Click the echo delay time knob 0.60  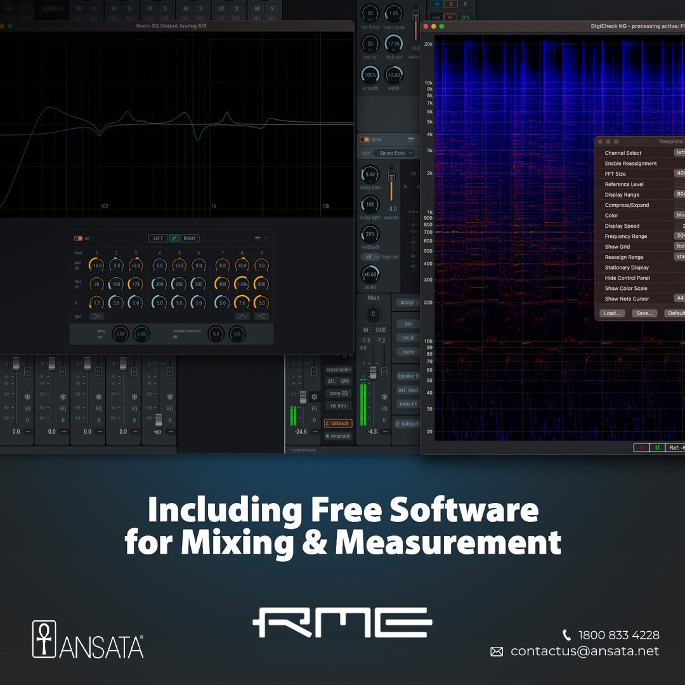pyautogui.click(x=370, y=174)
